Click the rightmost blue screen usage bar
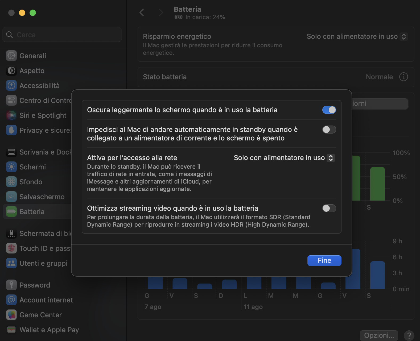This screenshot has height=341, width=420. tap(377, 275)
